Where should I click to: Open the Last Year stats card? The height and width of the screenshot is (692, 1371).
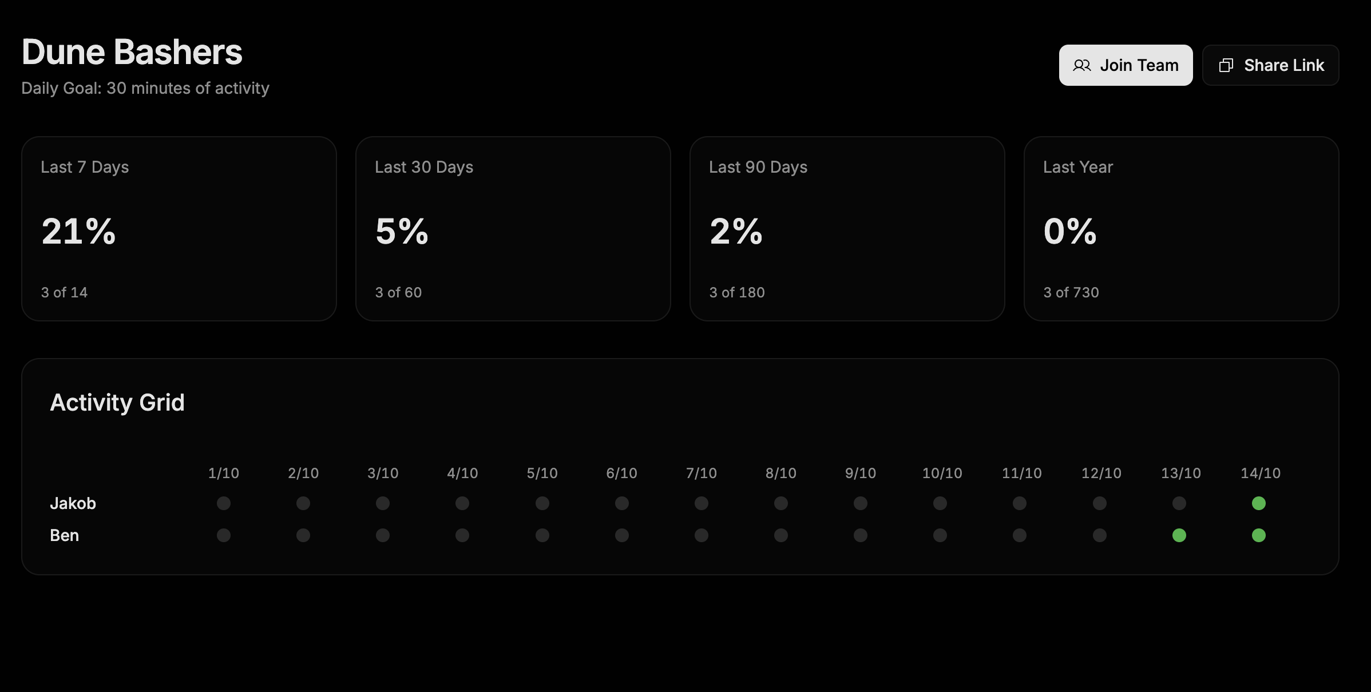tap(1181, 229)
